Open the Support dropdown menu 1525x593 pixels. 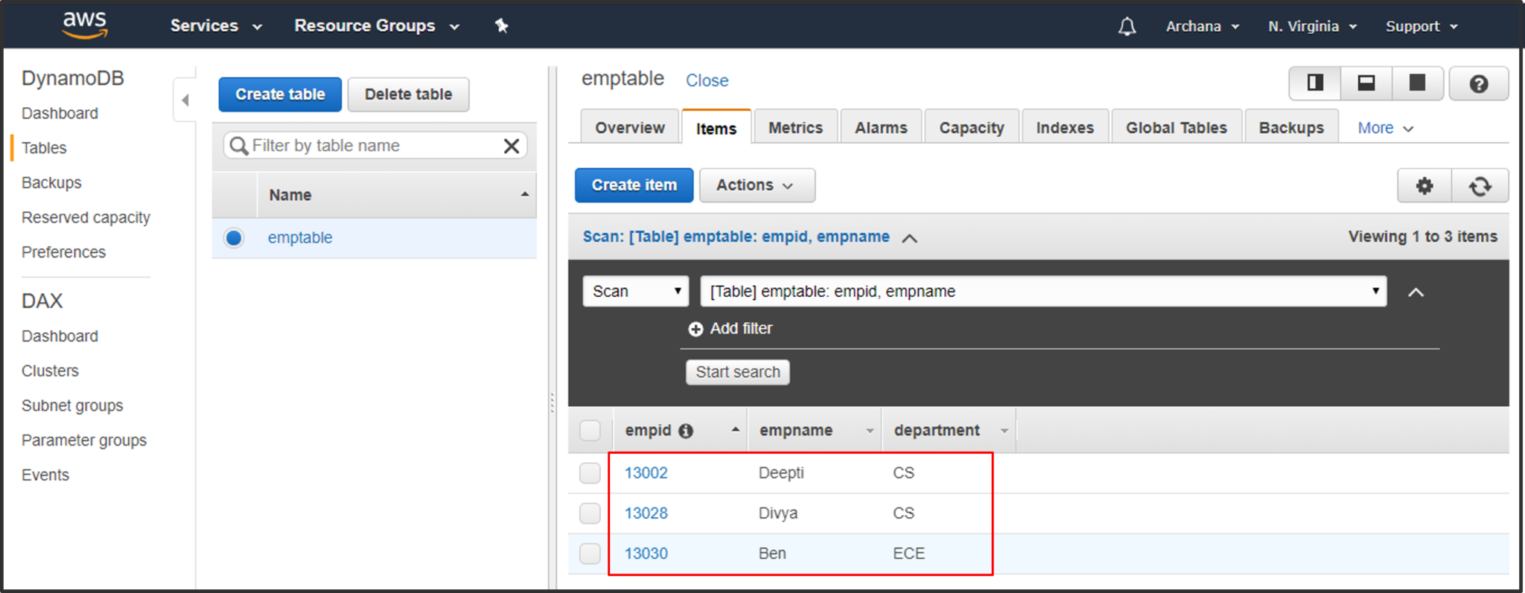click(x=1421, y=27)
